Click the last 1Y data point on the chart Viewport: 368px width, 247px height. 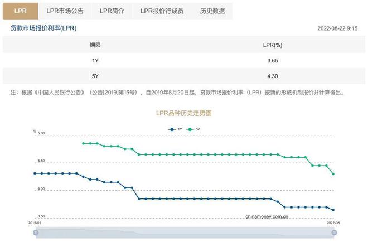pos(333,210)
